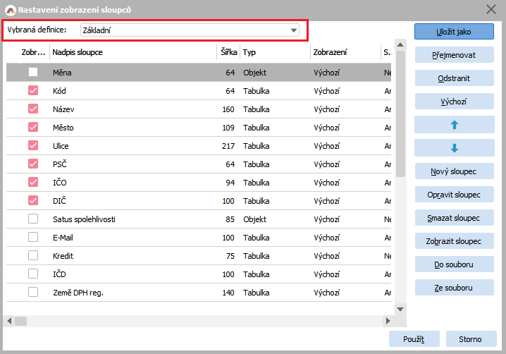Viewport: 506px width, 354px height.
Task: Click Odstranit to remove the definition
Action: coord(454,78)
